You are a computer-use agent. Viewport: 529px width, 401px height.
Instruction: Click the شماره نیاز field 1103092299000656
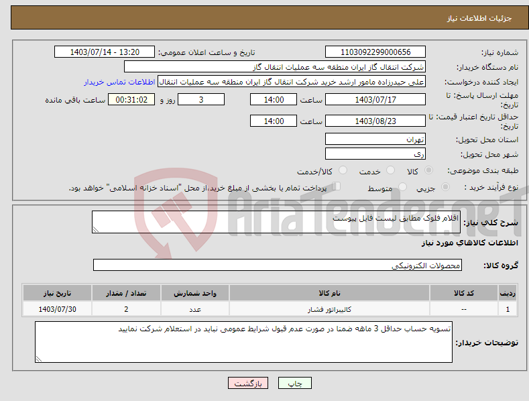coord(375,52)
